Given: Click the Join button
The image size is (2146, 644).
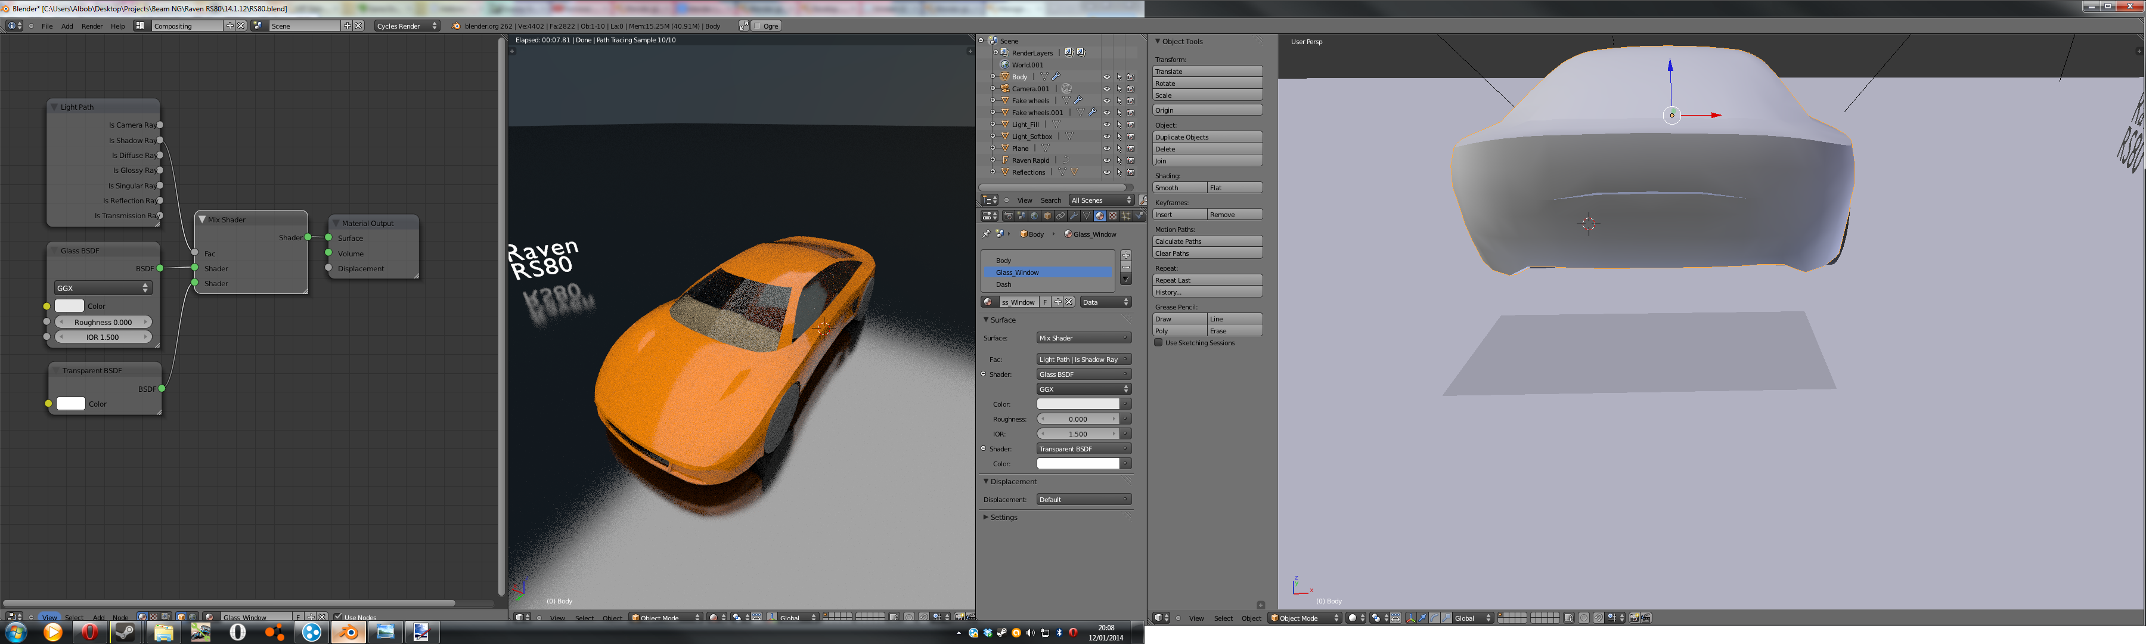Looking at the screenshot, I should point(1207,161).
